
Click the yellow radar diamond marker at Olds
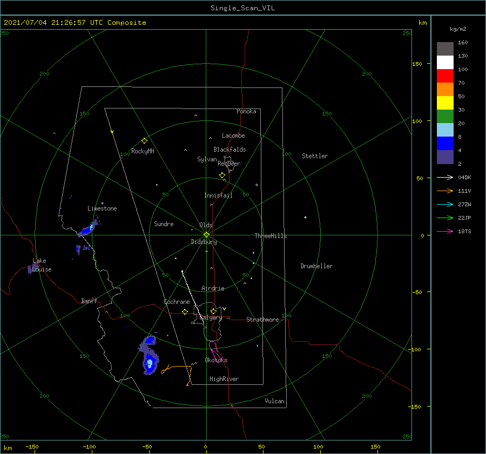206,235
